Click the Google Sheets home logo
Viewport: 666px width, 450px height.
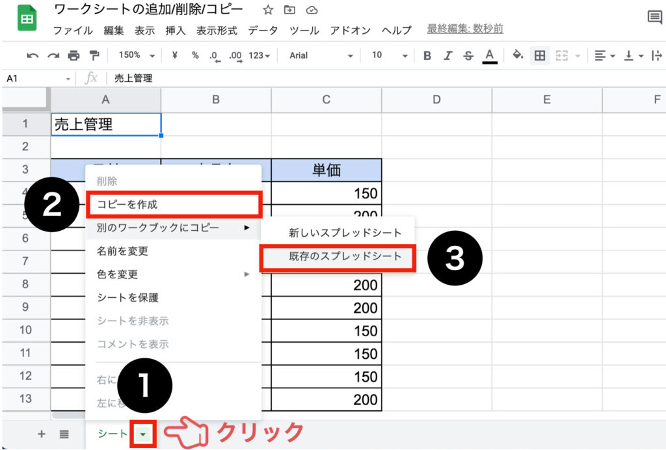pos(27,18)
